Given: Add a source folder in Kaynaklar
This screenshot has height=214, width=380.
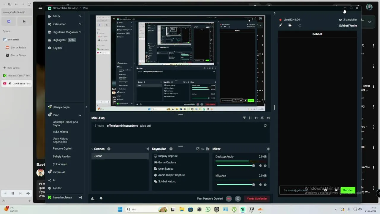Looking at the screenshot, I should pyautogui.click(x=208, y=149).
